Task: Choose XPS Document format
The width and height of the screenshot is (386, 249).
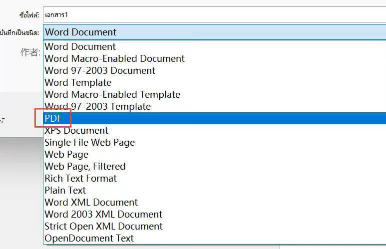Action: 214,130
